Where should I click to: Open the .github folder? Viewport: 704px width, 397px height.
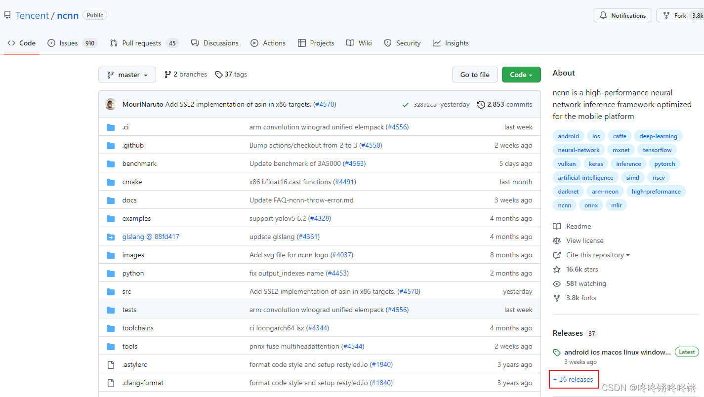point(133,145)
